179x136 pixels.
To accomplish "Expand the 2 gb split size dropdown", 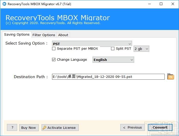I will pos(141,49).
